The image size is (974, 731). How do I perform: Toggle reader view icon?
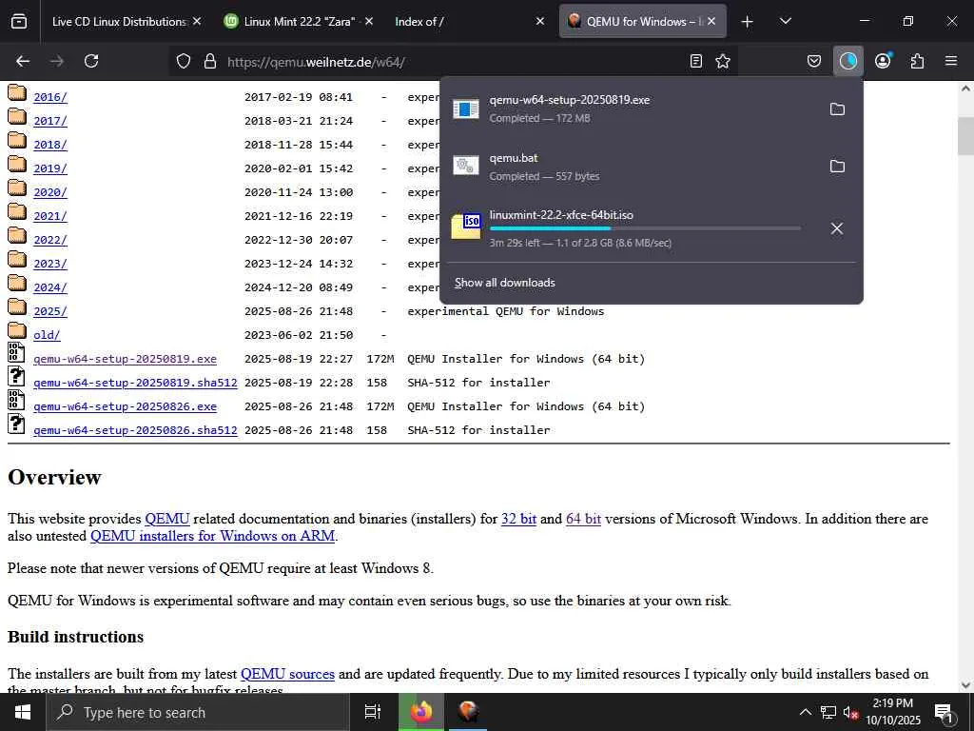pos(696,61)
